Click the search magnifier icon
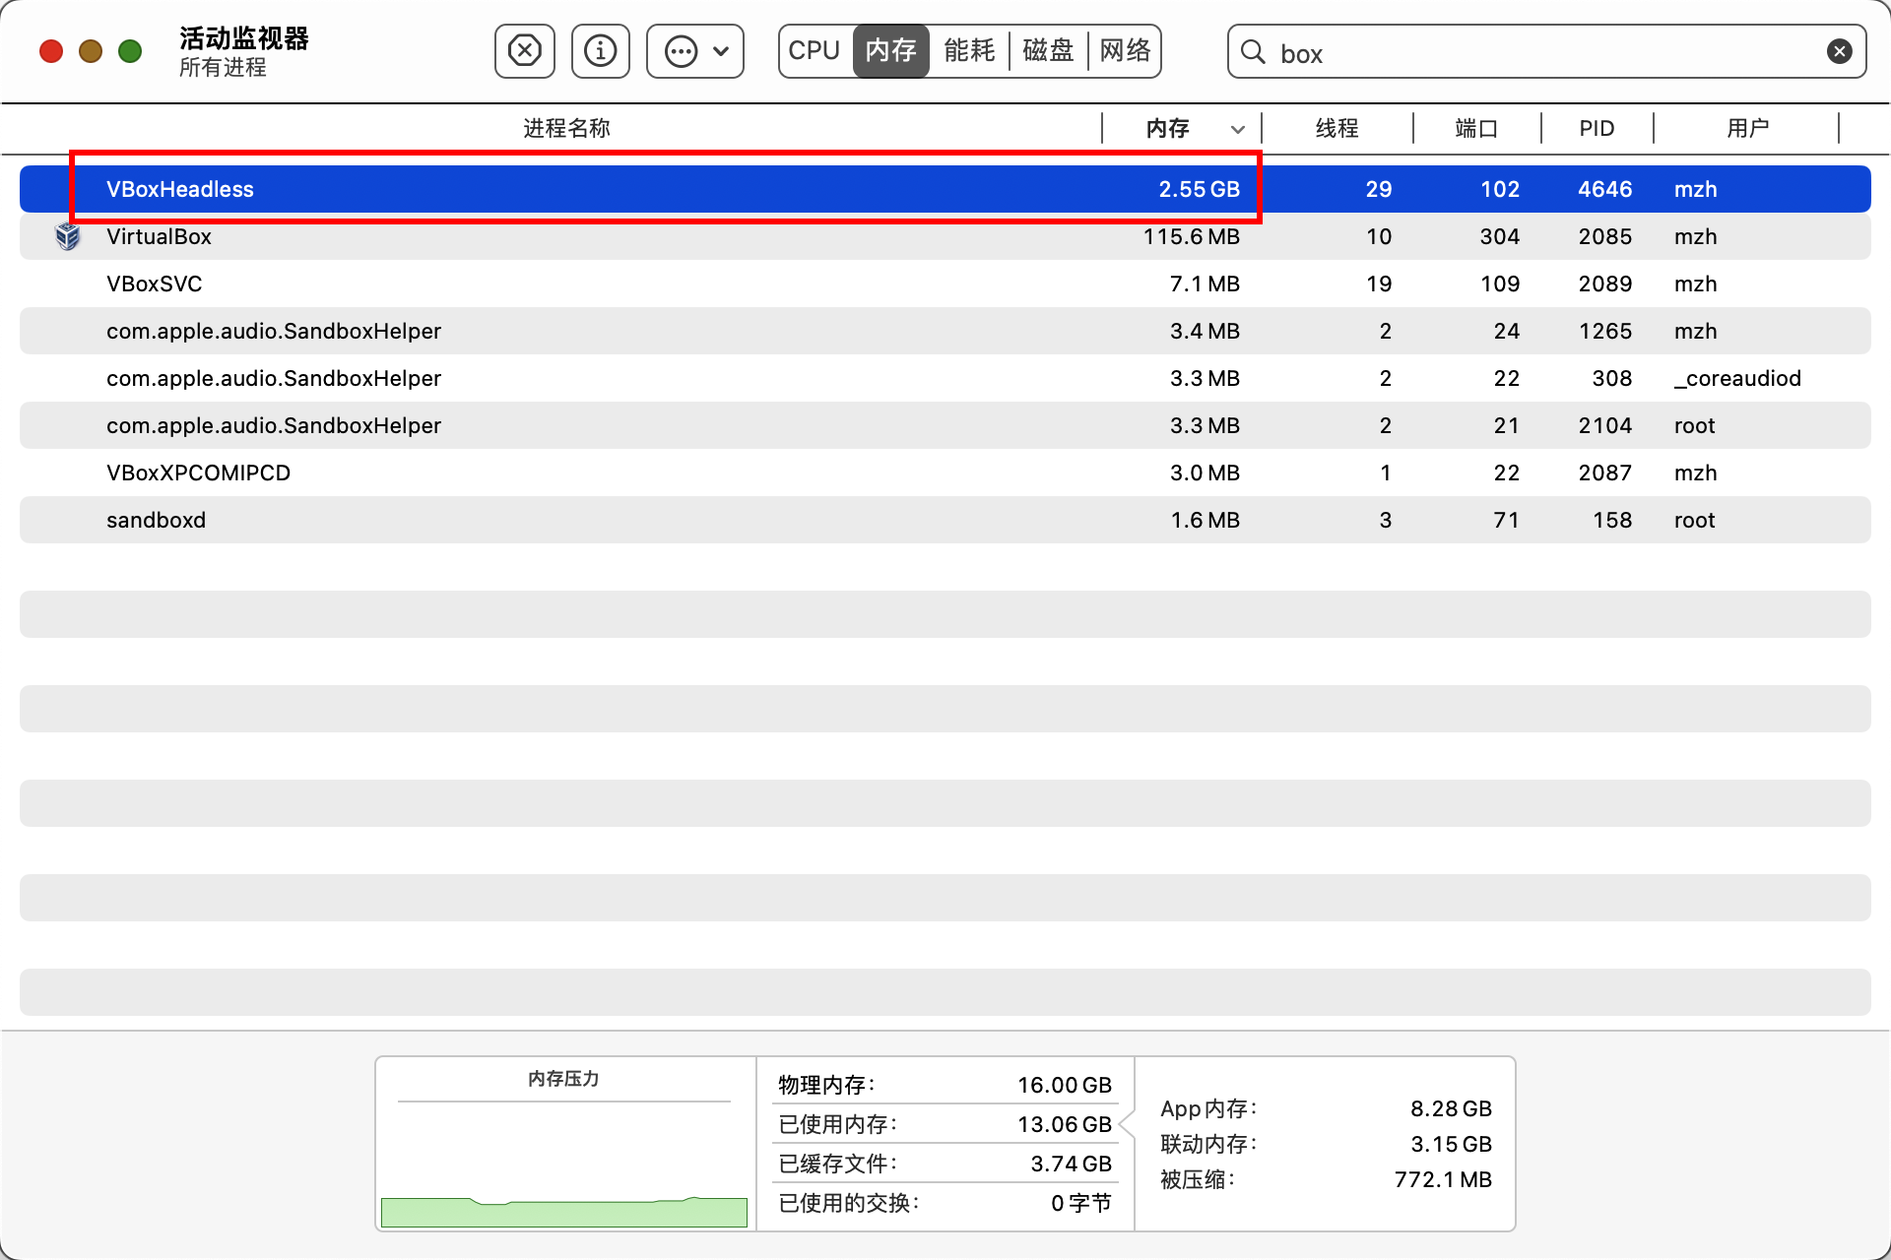Image resolution: width=1891 pixels, height=1260 pixels. tap(1253, 51)
